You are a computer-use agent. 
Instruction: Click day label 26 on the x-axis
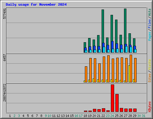pyautogui.click(x=121, y=116)
